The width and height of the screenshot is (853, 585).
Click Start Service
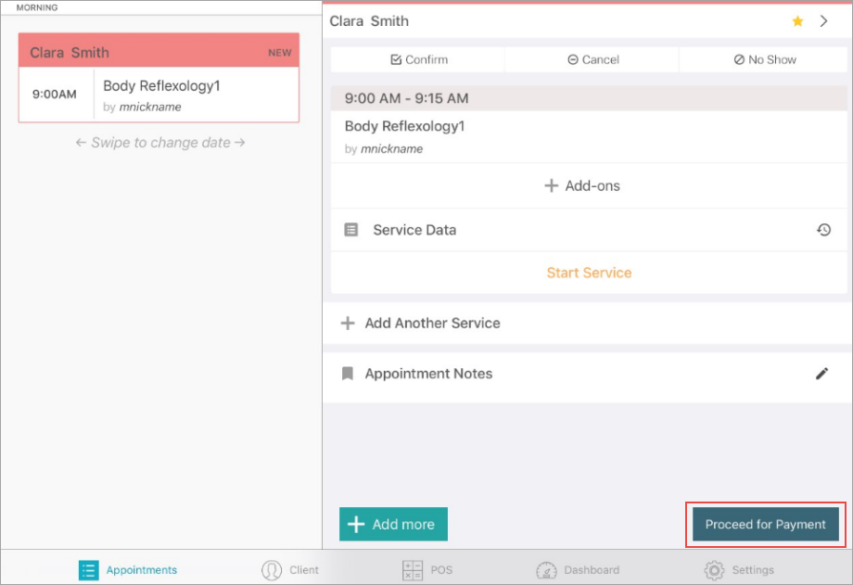coord(589,273)
